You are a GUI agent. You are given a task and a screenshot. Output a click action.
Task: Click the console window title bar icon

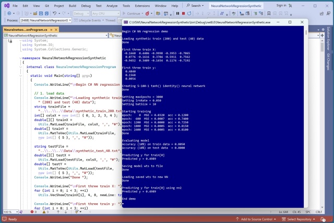pyautogui.click(x=126, y=22)
